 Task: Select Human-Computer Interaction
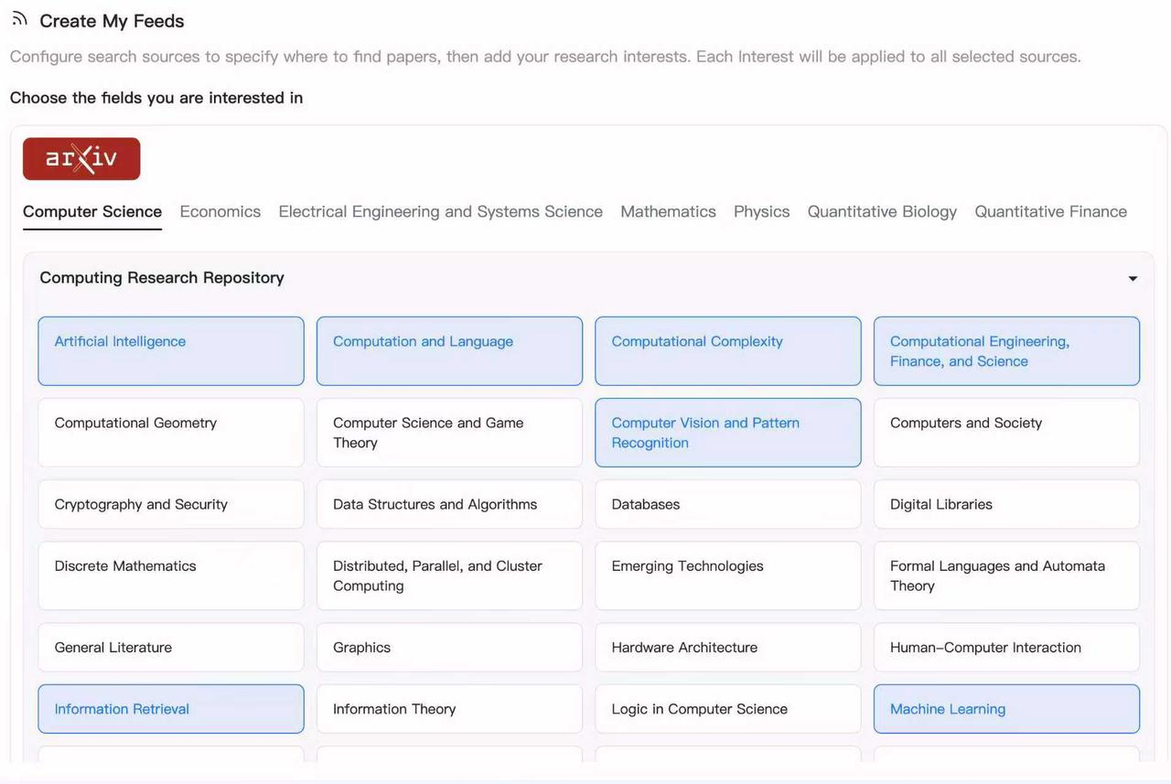[x=1006, y=648]
